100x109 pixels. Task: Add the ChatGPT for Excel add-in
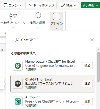87,83
